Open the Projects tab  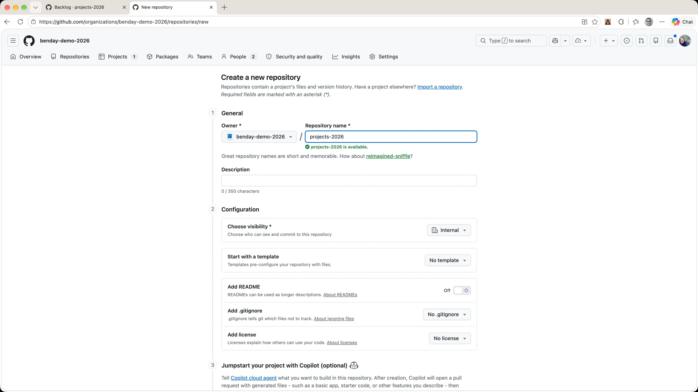click(118, 57)
